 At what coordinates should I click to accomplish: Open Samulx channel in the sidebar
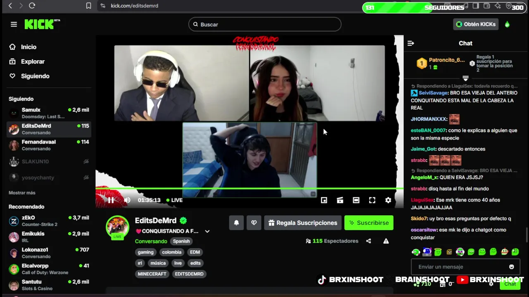coord(49,113)
